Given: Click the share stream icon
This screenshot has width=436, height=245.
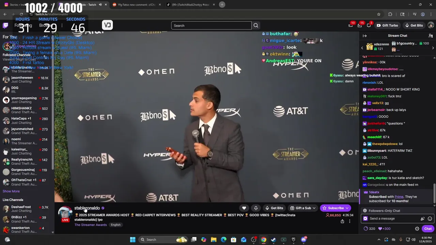Looking at the screenshot, I should [x=342, y=221].
